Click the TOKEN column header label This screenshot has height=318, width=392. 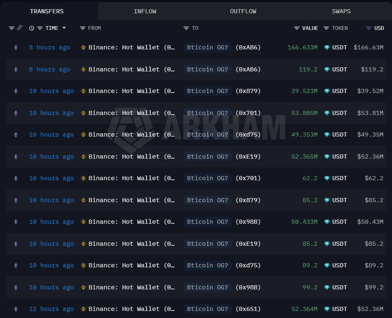point(340,28)
